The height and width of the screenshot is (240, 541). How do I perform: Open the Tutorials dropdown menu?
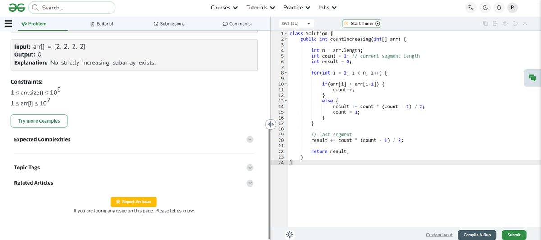261,8
